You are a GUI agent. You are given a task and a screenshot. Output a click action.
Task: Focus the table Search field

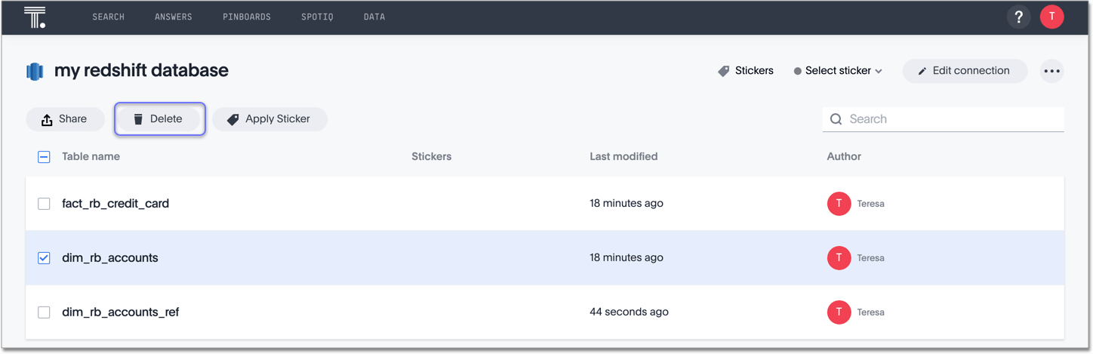(x=953, y=119)
